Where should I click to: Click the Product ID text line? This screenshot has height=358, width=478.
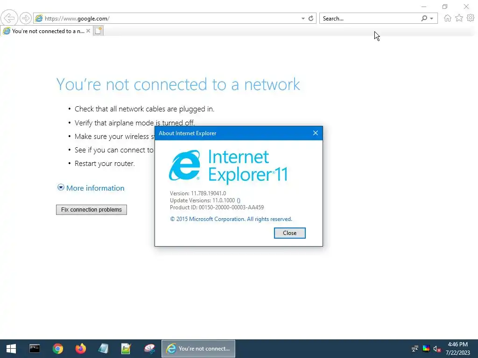217,207
